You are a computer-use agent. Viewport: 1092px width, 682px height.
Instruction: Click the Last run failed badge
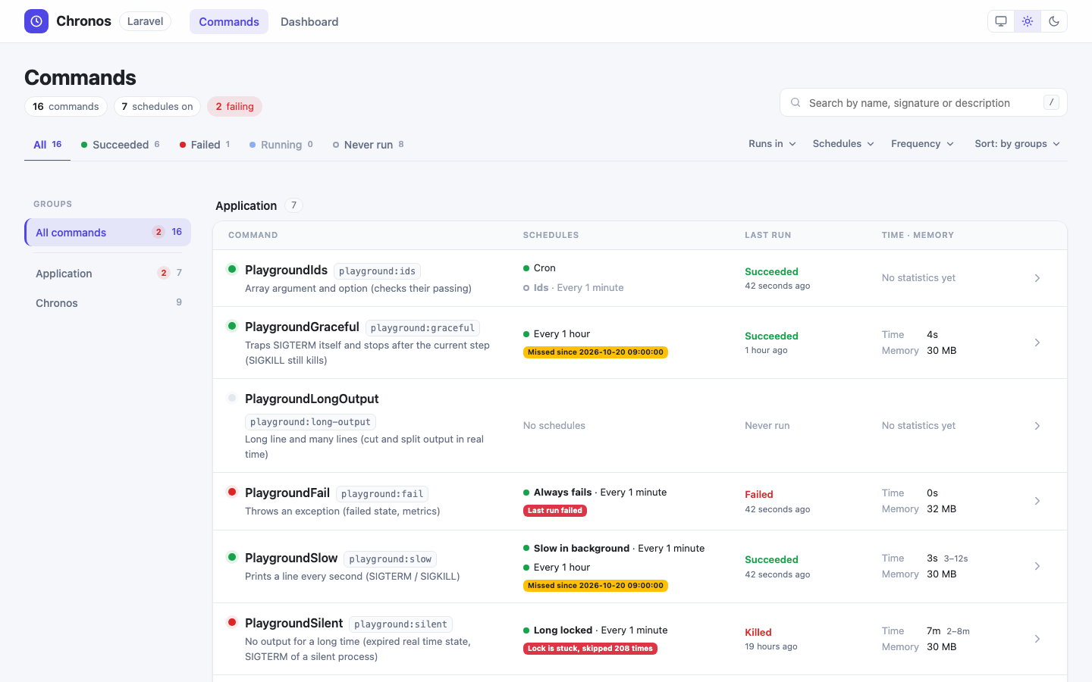(555, 511)
